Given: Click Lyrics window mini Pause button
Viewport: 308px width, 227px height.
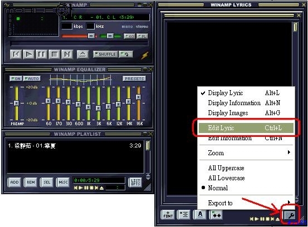Looking at the screenshot, I should (x=262, y=219).
